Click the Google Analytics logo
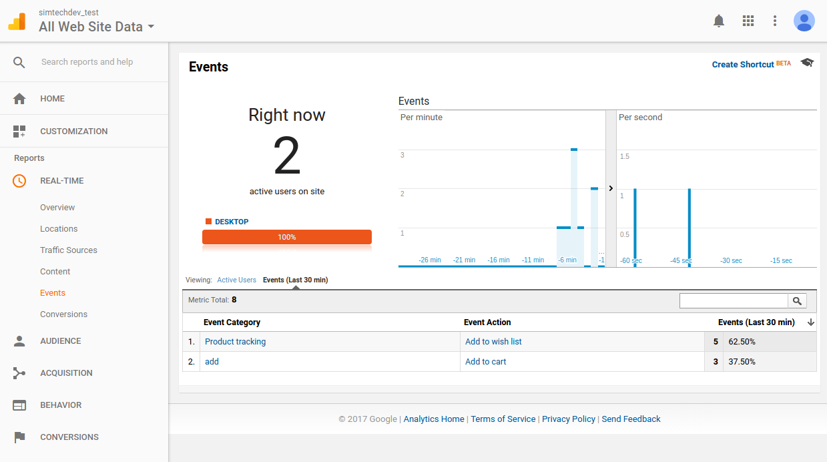Image resolution: width=827 pixels, height=462 pixels. [17, 21]
